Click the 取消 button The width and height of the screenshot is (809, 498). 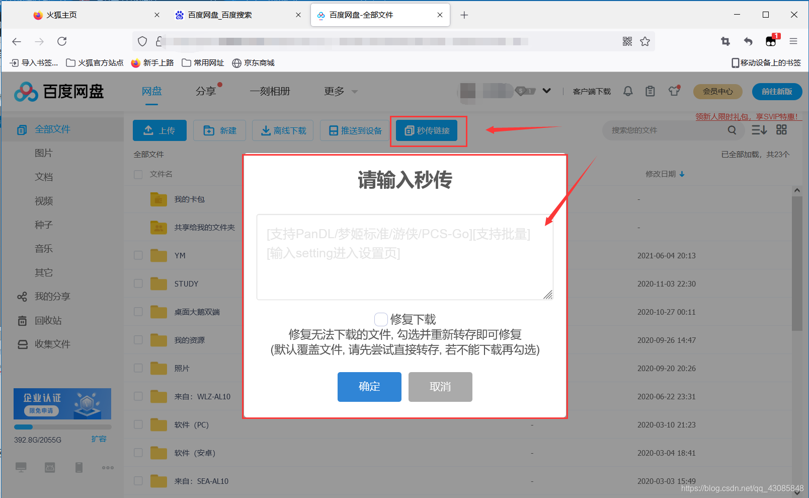click(440, 387)
